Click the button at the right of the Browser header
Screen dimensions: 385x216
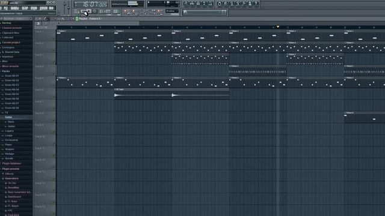click(31, 19)
